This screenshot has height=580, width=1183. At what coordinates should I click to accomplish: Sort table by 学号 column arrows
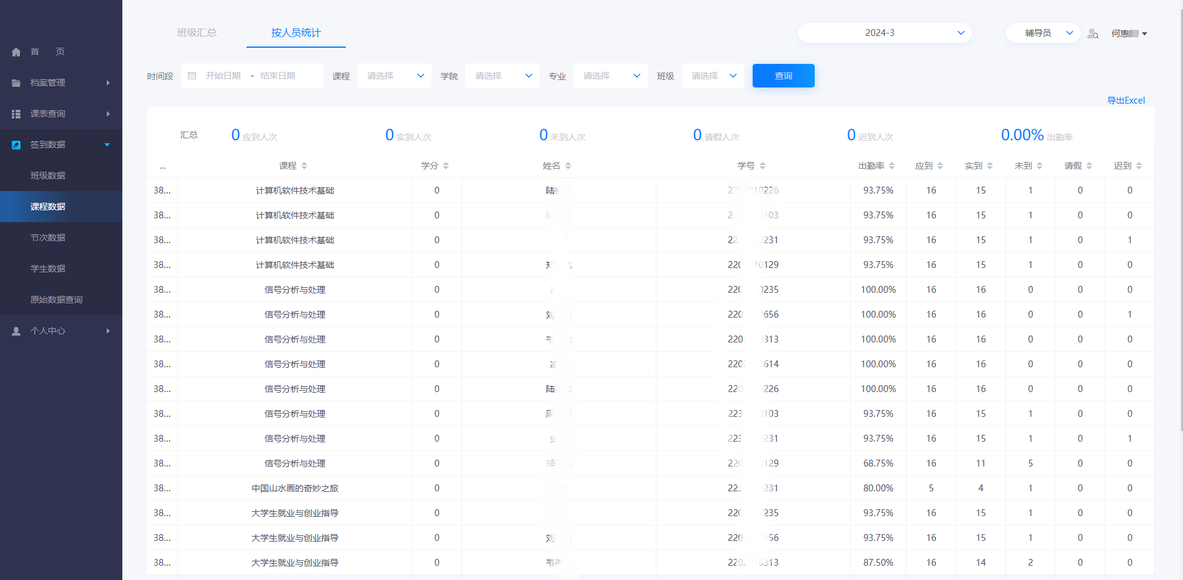[763, 166]
